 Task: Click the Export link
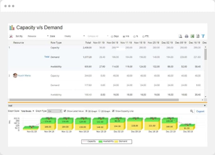point(200,111)
